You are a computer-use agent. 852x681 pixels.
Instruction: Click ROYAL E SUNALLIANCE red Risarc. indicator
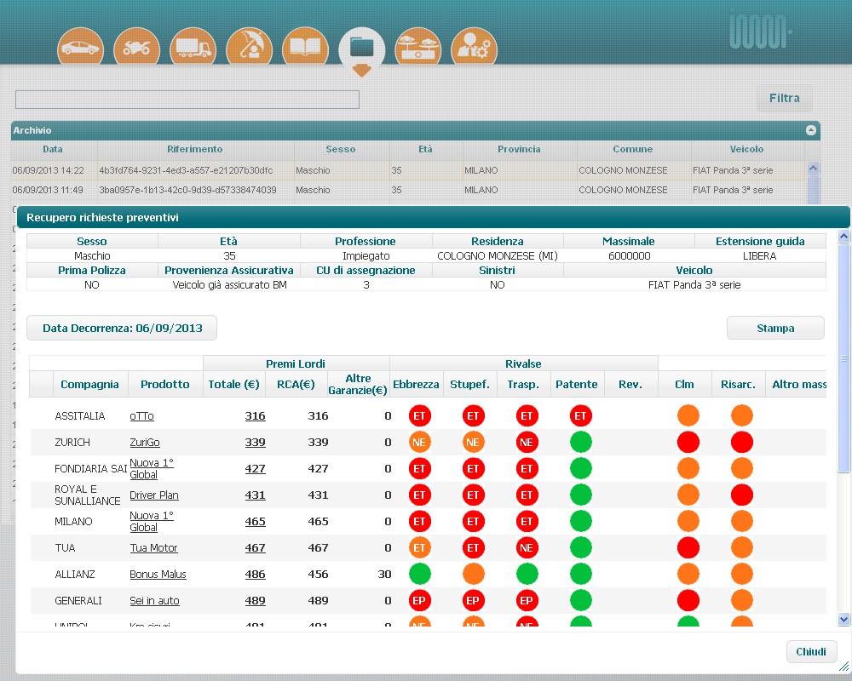[742, 495]
